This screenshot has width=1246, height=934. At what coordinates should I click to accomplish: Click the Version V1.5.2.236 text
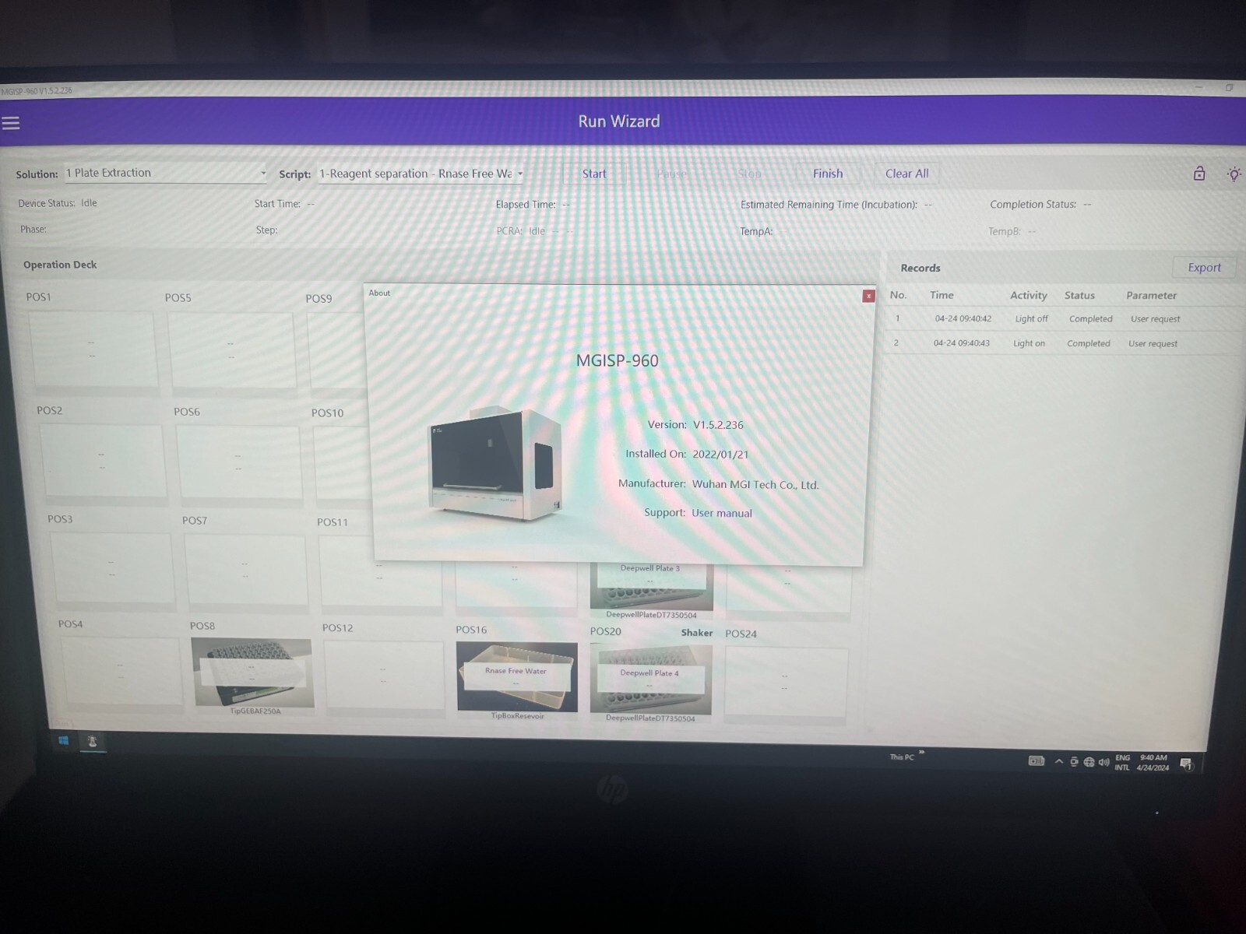(x=695, y=424)
